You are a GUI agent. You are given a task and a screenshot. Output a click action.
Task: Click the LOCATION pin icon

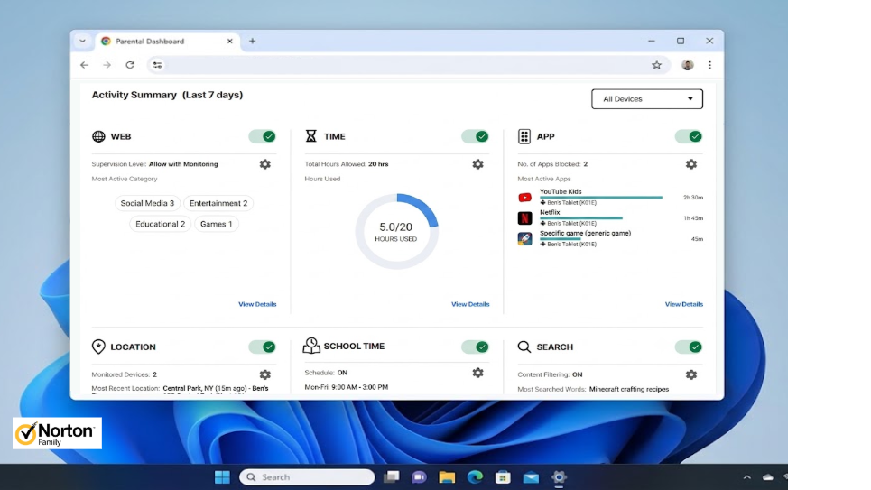(x=98, y=347)
